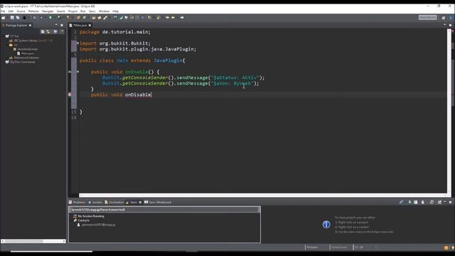The height and width of the screenshot is (256, 455).
Task: Click Package Explorer horizontal scrollbar
Action: (x=33, y=241)
